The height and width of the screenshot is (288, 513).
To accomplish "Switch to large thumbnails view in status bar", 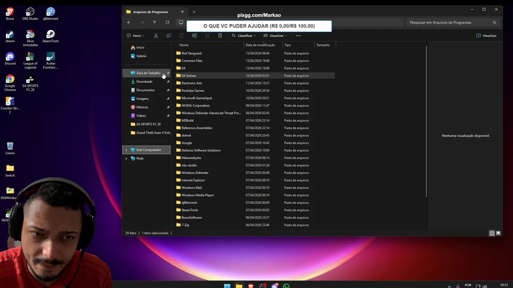I will point(498,233).
